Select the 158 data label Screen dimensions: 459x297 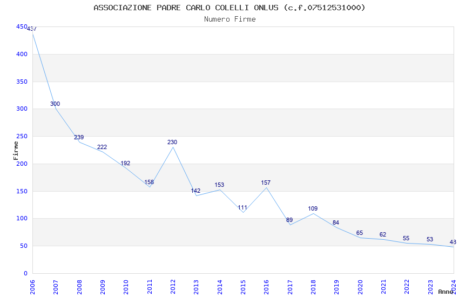[149, 182]
